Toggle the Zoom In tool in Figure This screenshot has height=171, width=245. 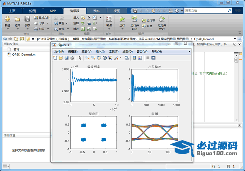pyautogui.click(x=87, y=58)
